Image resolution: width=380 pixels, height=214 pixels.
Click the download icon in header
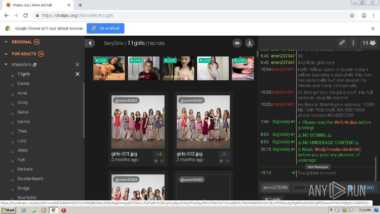pyautogui.click(x=250, y=43)
